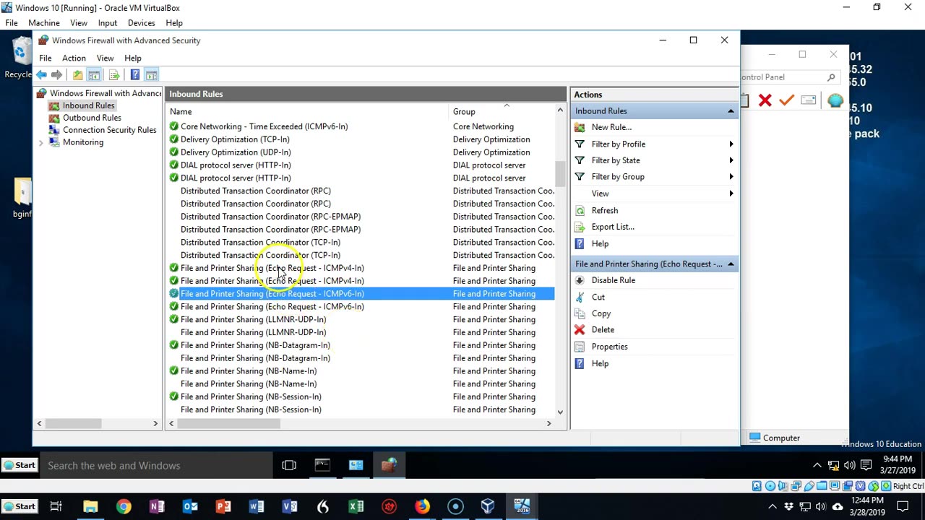Select Delivery Optimization (TCP-In) rule
Screen dimensions: 925x520
(x=235, y=139)
